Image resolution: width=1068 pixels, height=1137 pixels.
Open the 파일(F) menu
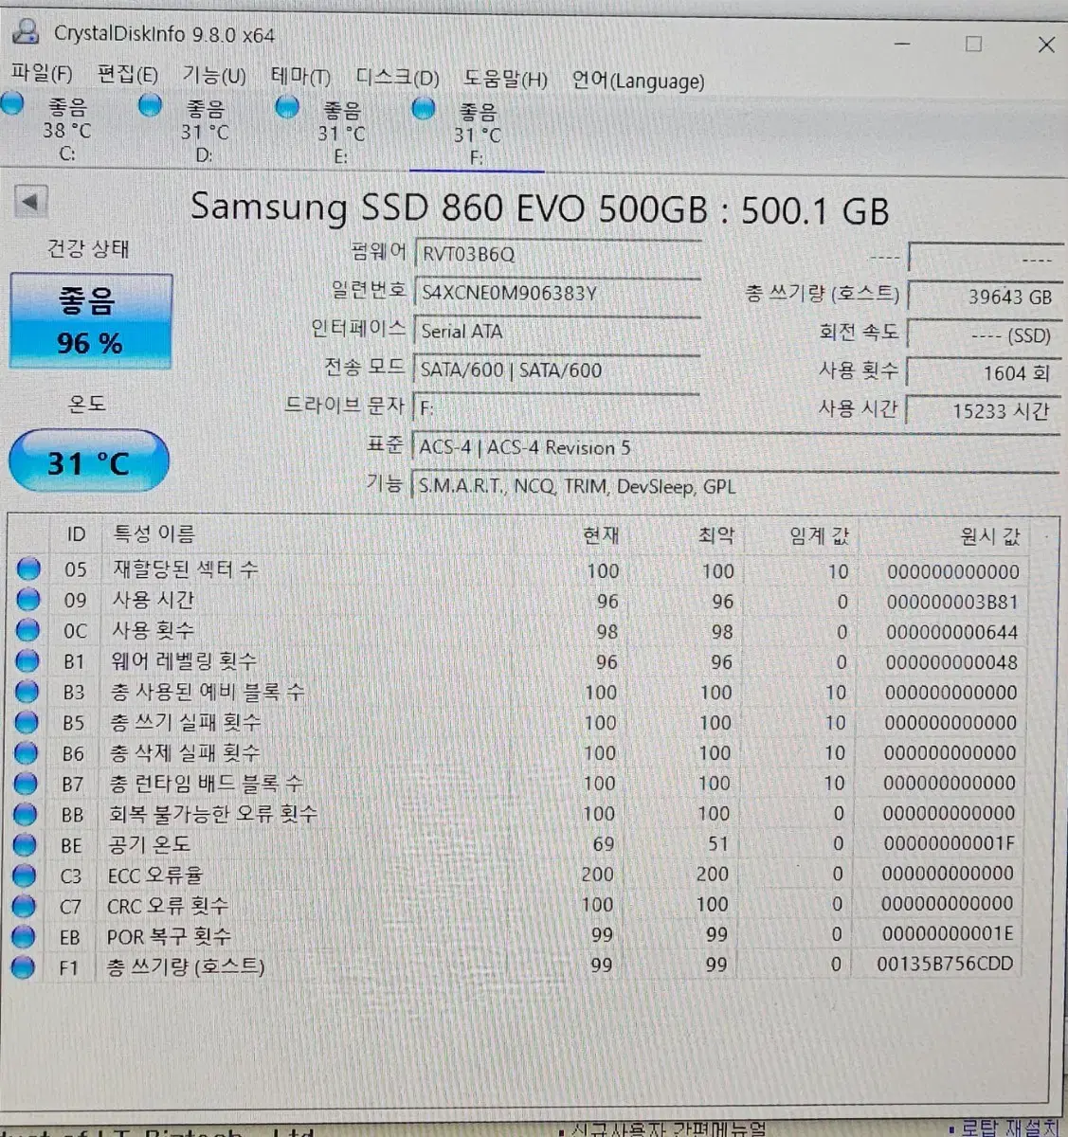pos(41,74)
